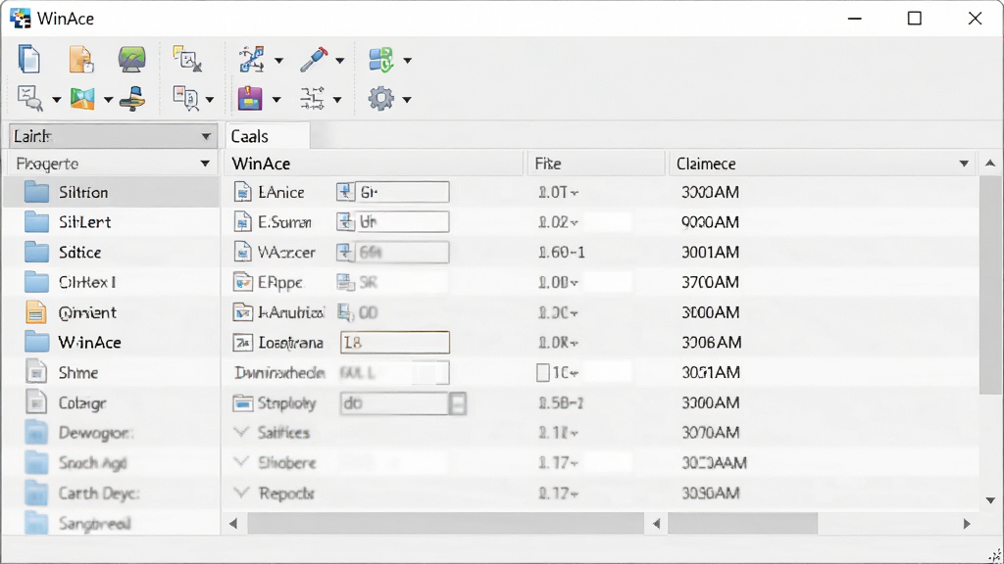The width and height of the screenshot is (1004, 564).
Task: Open dropdown arrow beside purple archive icon
Action: click(276, 100)
